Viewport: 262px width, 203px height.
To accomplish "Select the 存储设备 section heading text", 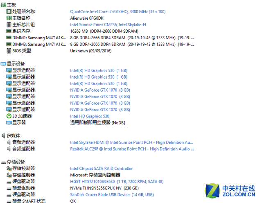I will [16, 162].
